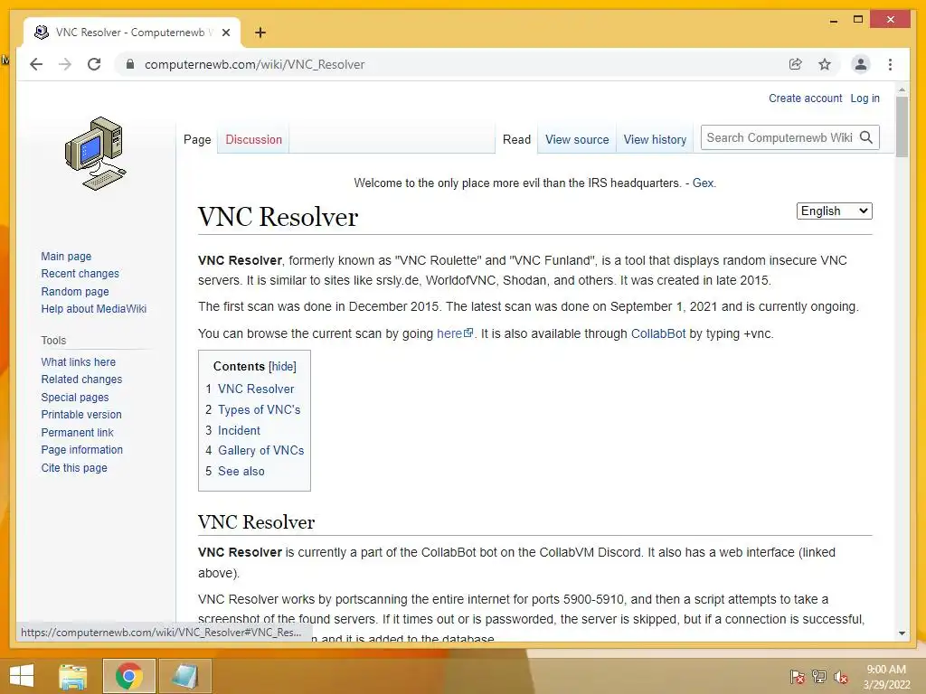Open Special pages link
The height and width of the screenshot is (694, 926).
coord(75,398)
